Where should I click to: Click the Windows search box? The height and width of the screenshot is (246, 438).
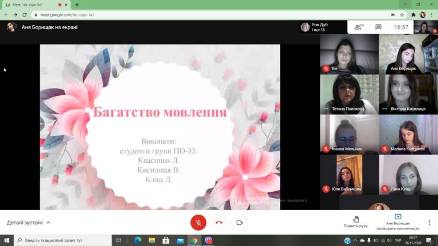[x=63, y=240]
